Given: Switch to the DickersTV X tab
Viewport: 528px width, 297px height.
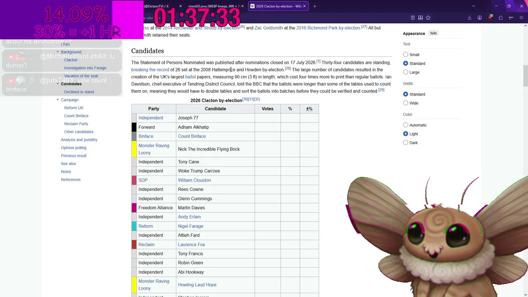Looking at the screenshot, I should 157,6.
